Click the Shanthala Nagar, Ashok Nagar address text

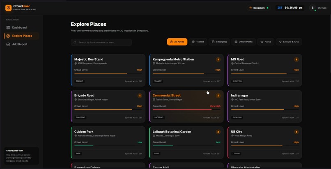[92, 99]
